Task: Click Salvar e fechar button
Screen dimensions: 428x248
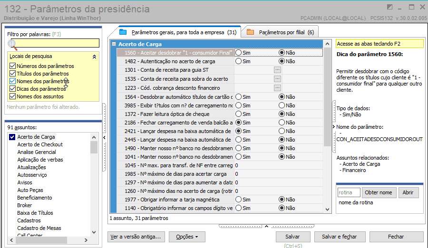Action: click(339, 237)
